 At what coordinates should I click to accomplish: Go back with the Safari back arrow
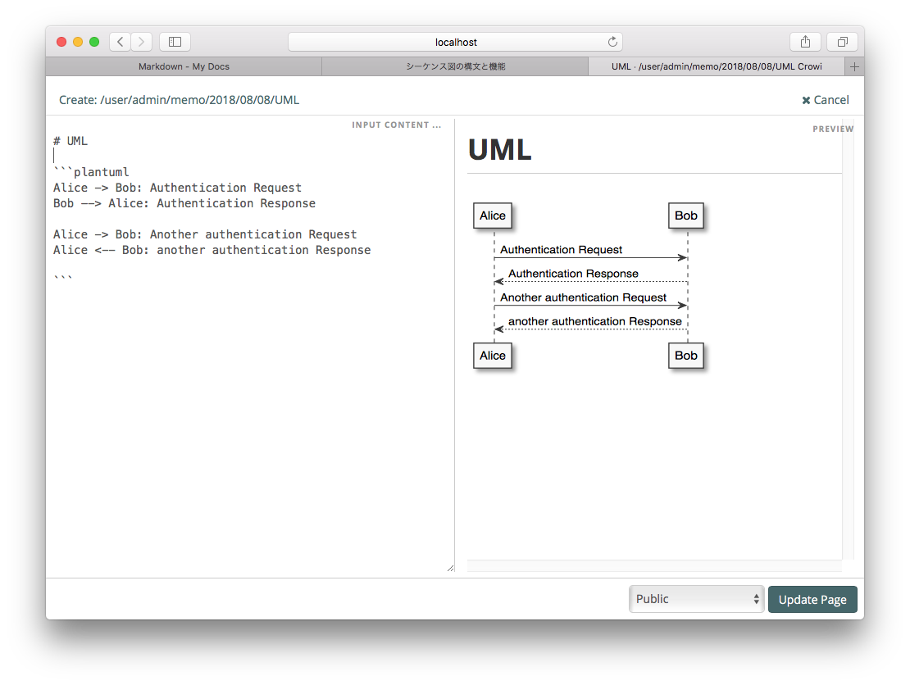pos(121,42)
